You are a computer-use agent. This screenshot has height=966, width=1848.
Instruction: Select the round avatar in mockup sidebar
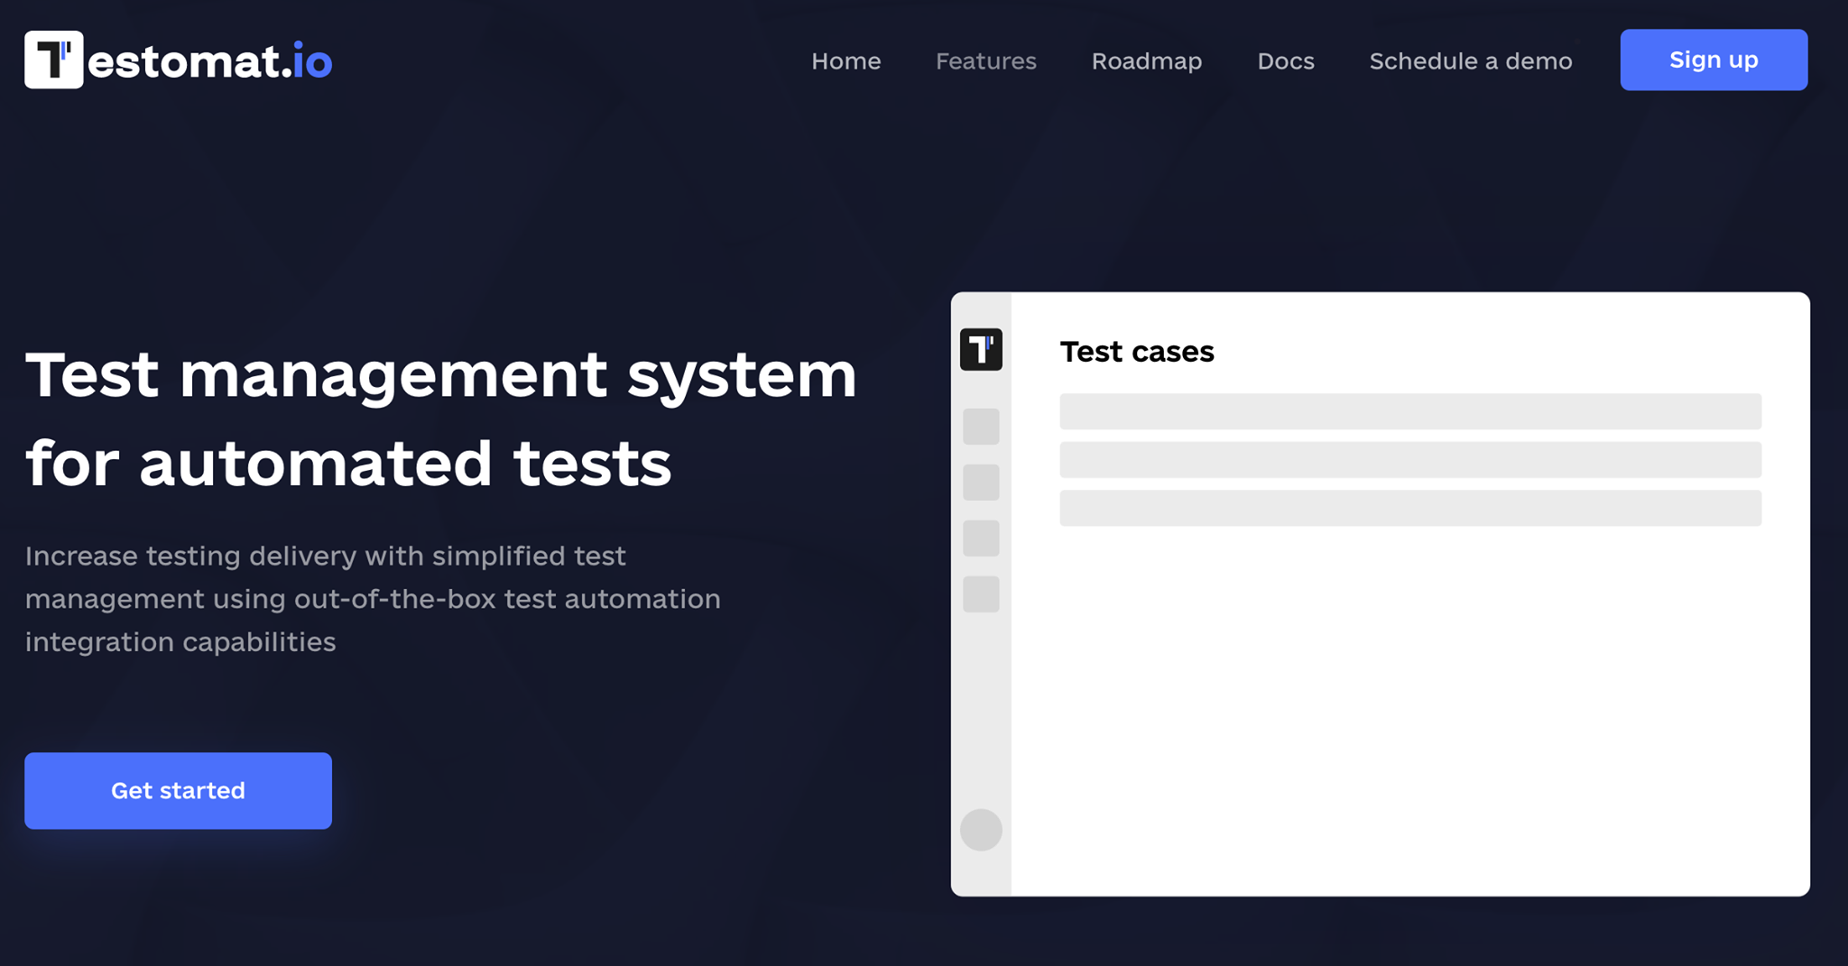coord(981,830)
